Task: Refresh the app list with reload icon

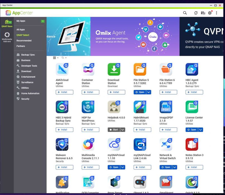Action: click(x=196, y=13)
